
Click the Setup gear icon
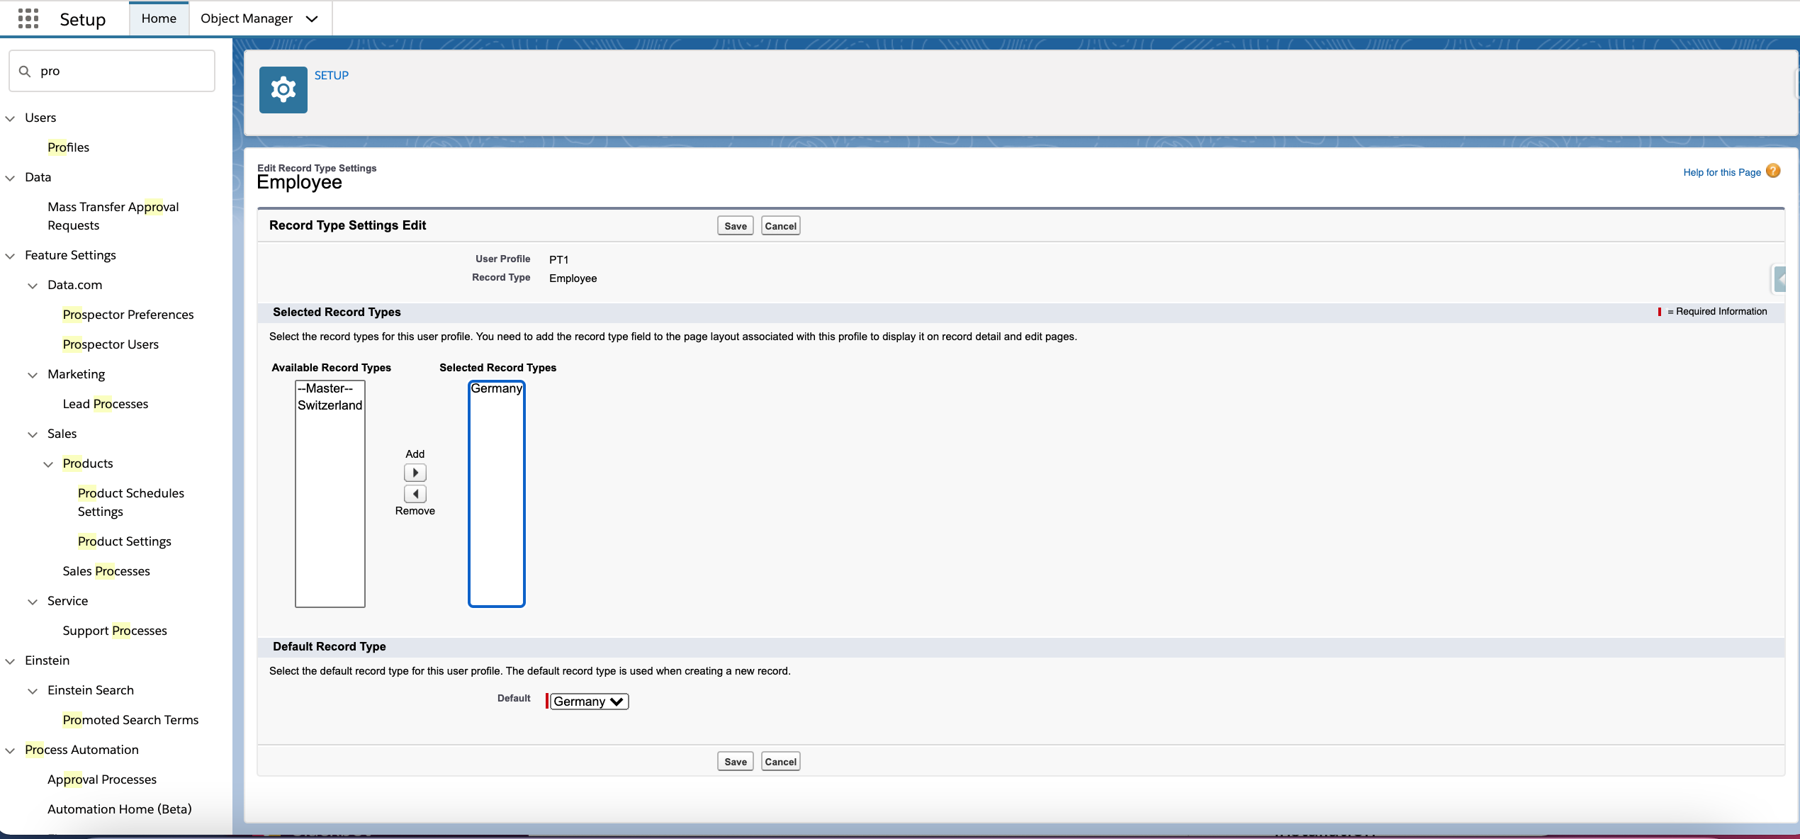coord(283,90)
